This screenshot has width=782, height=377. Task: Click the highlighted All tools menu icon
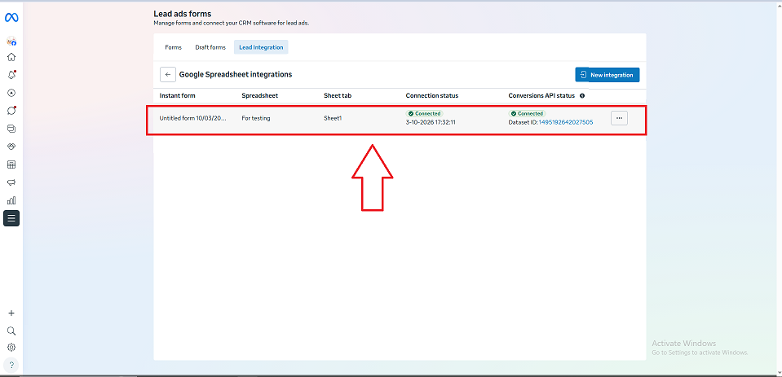[11, 218]
